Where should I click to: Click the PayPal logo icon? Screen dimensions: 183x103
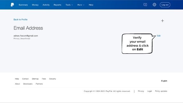[12, 5]
